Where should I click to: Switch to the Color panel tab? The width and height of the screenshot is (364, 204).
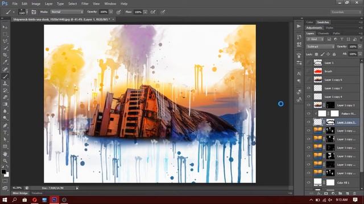(309, 22)
